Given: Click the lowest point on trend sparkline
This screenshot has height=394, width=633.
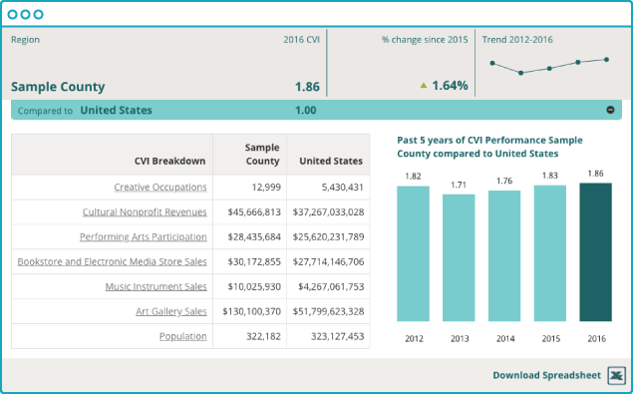Looking at the screenshot, I should click(520, 73).
